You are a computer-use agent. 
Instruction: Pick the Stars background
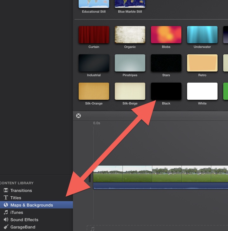pos(166,63)
